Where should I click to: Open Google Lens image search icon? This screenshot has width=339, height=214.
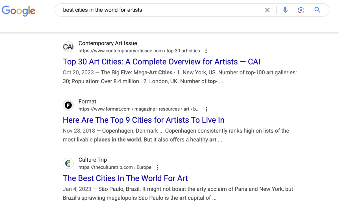coord(301,10)
